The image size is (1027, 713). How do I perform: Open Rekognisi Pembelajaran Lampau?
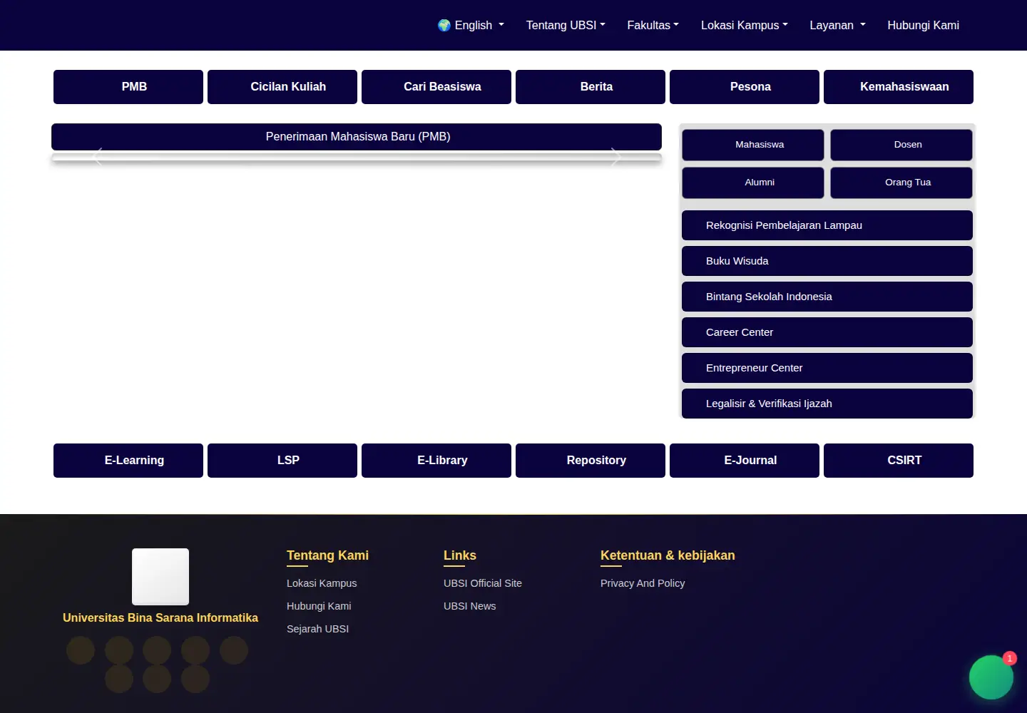coord(827,225)
